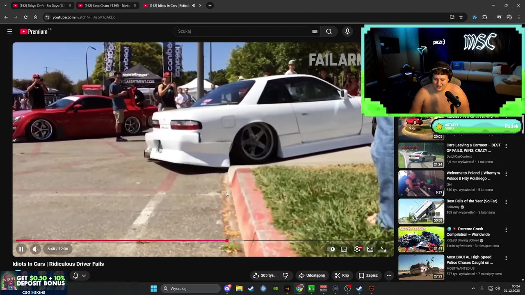Go to the YouTube Premium home logo
Screen dimensions: 525x295
click(35, 32)
